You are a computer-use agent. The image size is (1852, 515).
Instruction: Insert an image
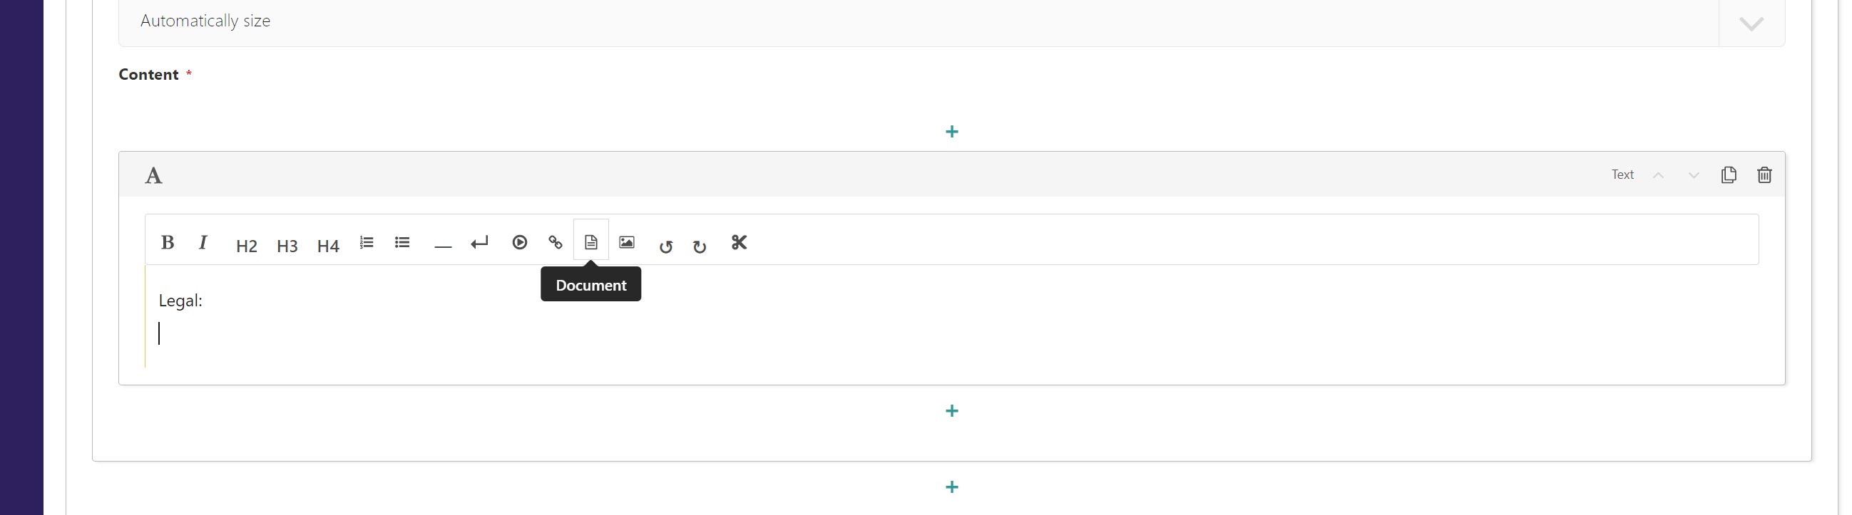click(627, 243)
